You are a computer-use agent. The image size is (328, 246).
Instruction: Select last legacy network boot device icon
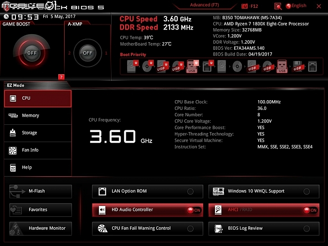(x=313, y=67)
